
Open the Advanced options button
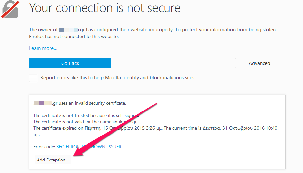click(x=259, y=63)
